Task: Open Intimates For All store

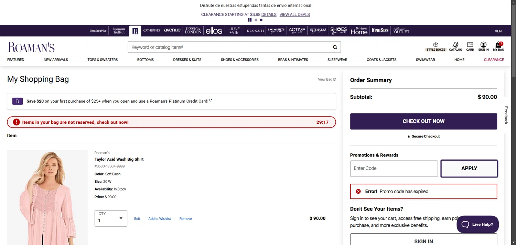Action: tap(318, 31)
